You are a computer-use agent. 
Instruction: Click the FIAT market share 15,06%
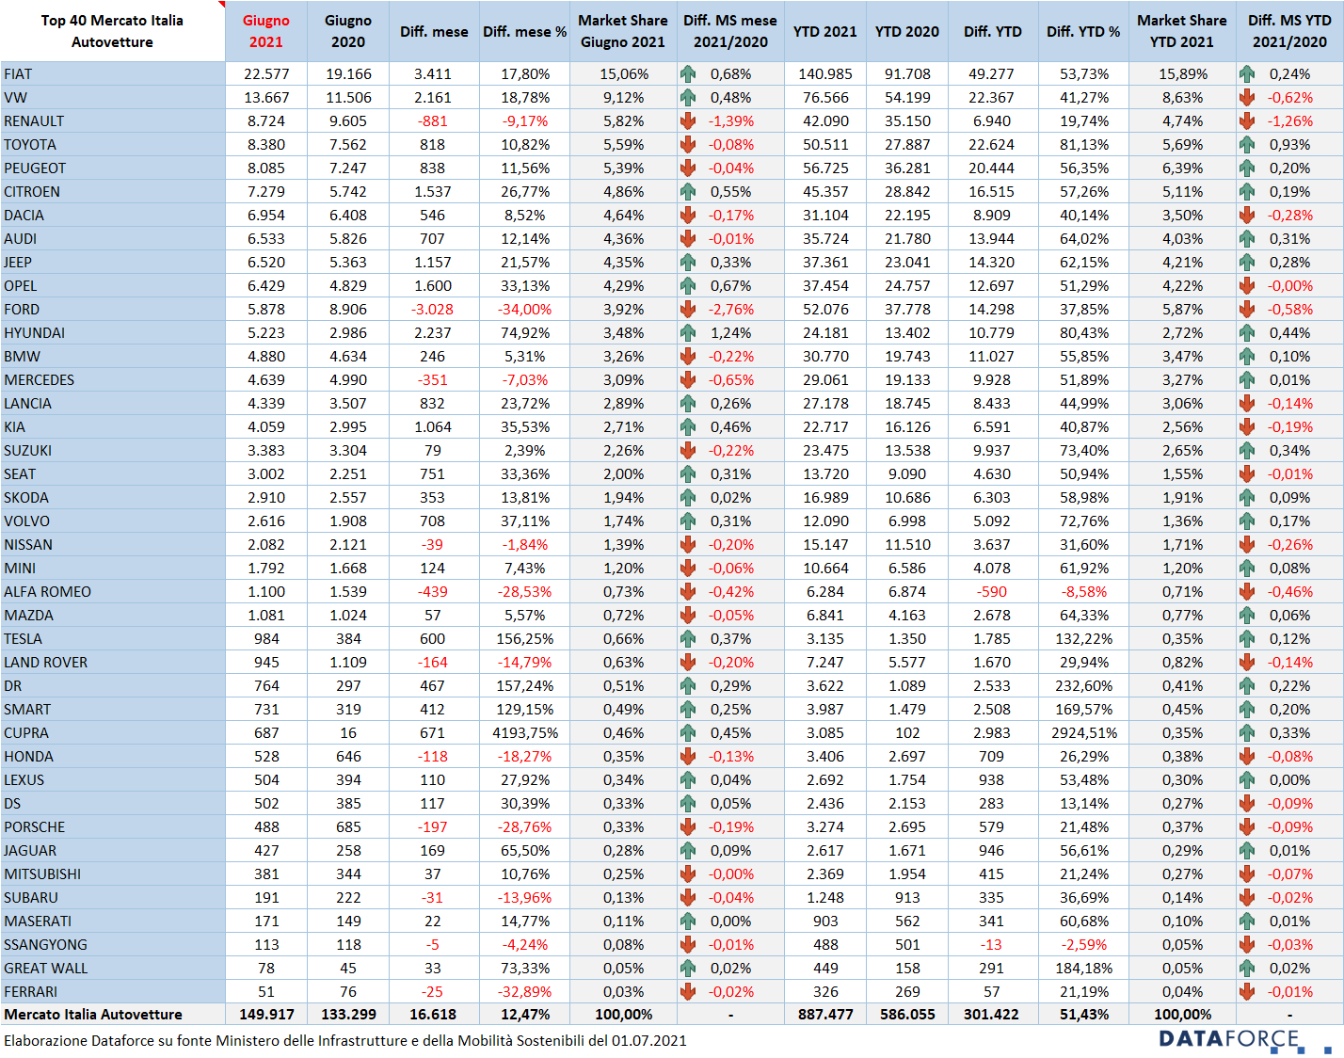pos(624,73)
